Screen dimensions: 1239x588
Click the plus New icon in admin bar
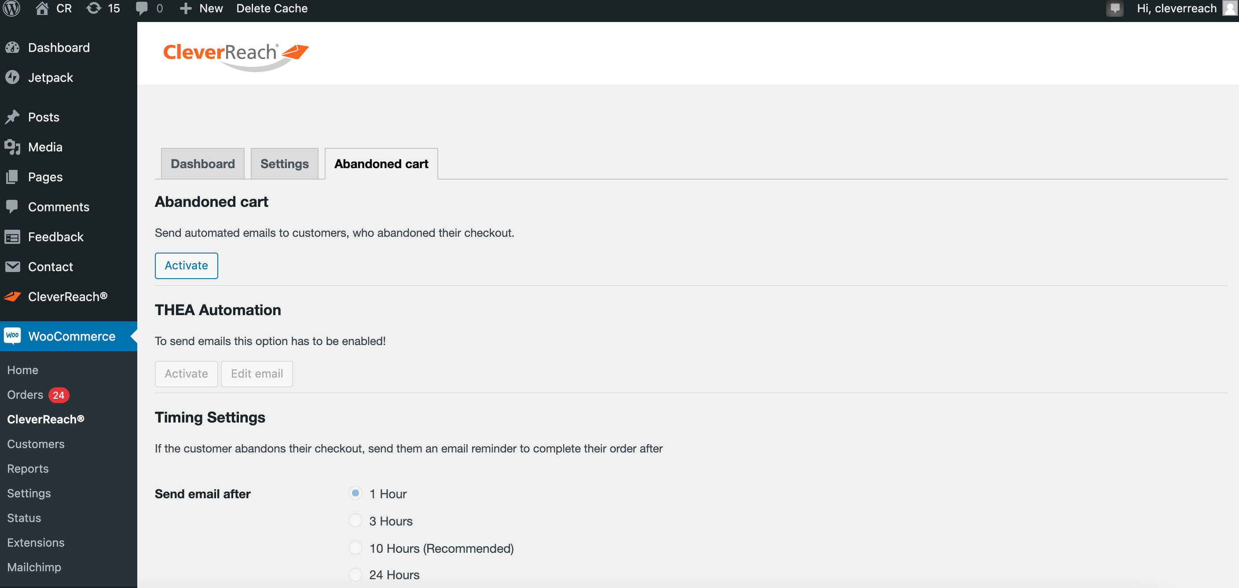click(x=186, y=8)
